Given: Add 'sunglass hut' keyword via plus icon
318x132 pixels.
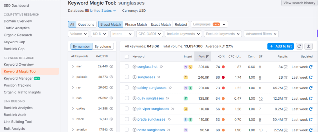Looking at the screenshot, I should (134, 67).
